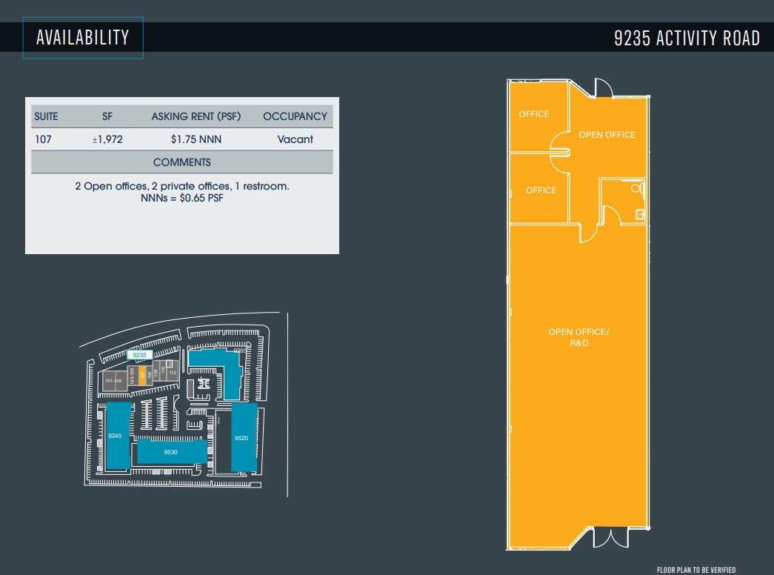Select the orange suite 107 on site map

coord(142,374)
